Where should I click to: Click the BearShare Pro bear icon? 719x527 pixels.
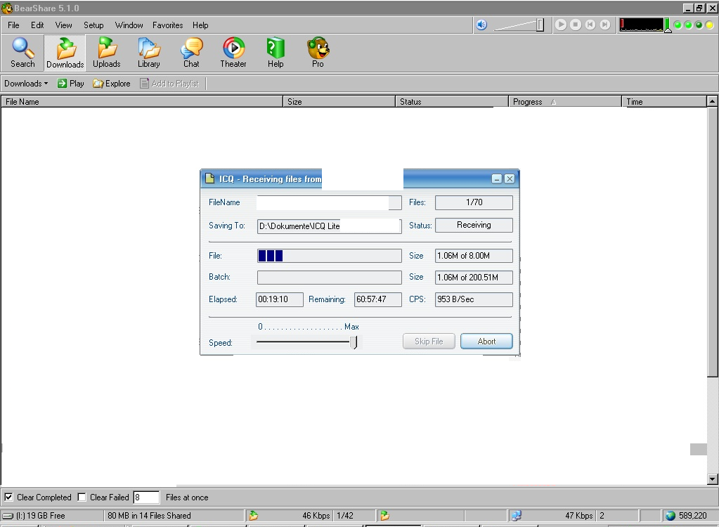[x=318, y=53]
